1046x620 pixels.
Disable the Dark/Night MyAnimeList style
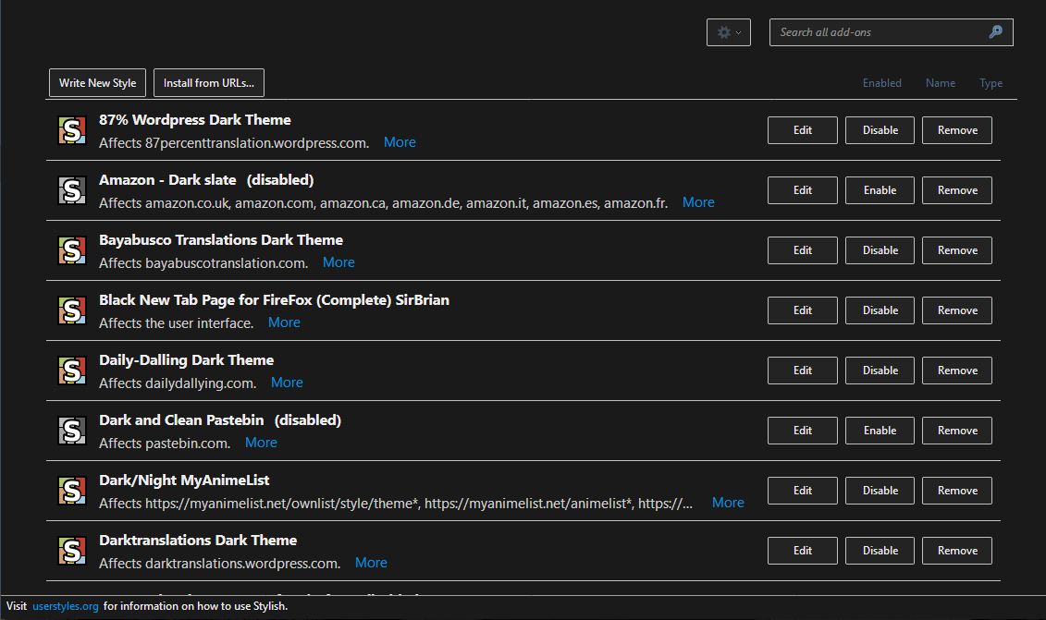pyautogui.click(x=880, y=490)
